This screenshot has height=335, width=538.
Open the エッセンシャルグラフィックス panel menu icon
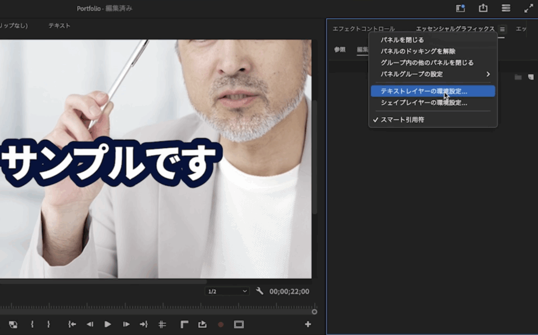[502, 29]
